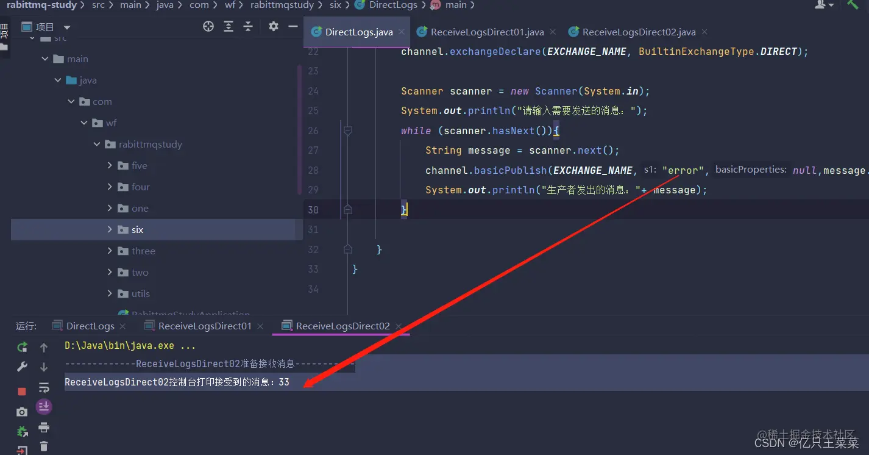This screenshot has height=455, width=869.
Task: Click the java breadcrumb segment
Action: pyautogui.click(x=165, y=5)
